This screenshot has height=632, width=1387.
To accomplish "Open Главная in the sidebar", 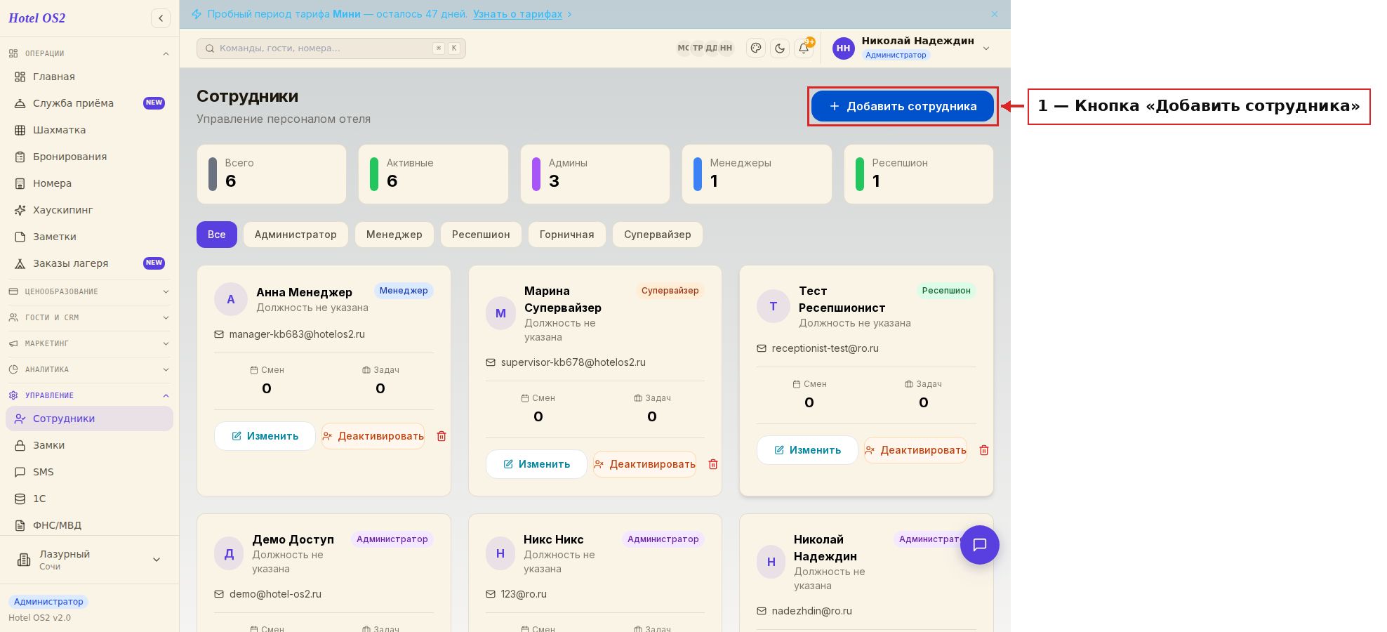I will 89,77.
